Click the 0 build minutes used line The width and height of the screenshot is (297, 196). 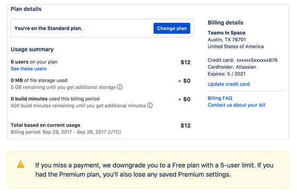[x=55, y=99]
